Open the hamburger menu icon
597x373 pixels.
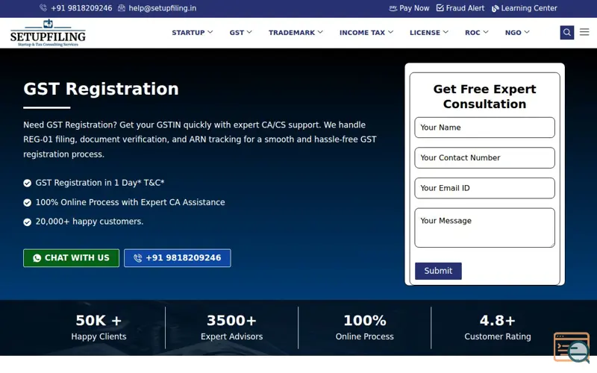point(584,32)
